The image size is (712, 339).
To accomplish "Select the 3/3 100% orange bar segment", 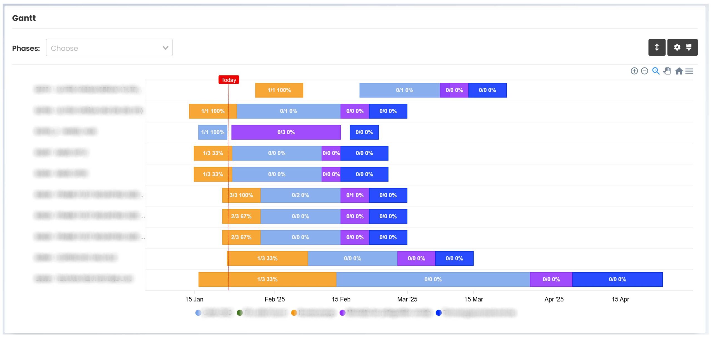I will (241, 195).
